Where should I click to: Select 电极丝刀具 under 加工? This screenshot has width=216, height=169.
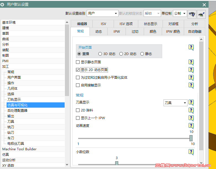(x=36, y=144)
